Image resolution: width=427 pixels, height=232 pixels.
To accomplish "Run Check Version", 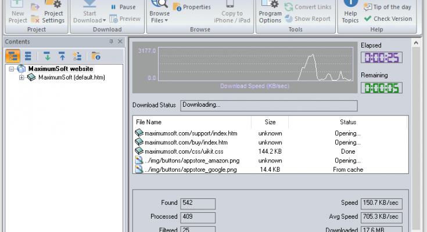I will click(388, 19).
